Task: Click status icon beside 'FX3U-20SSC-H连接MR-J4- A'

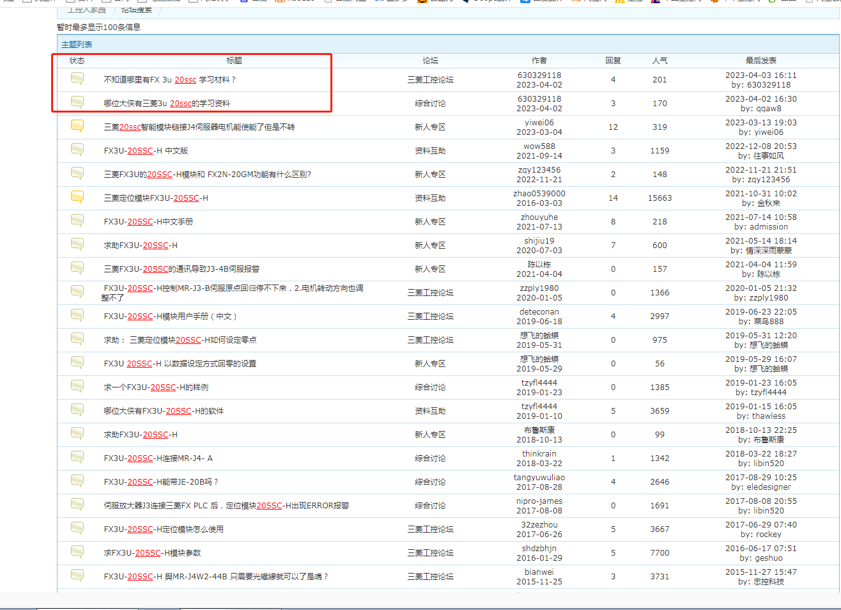Action: (77, 457)
